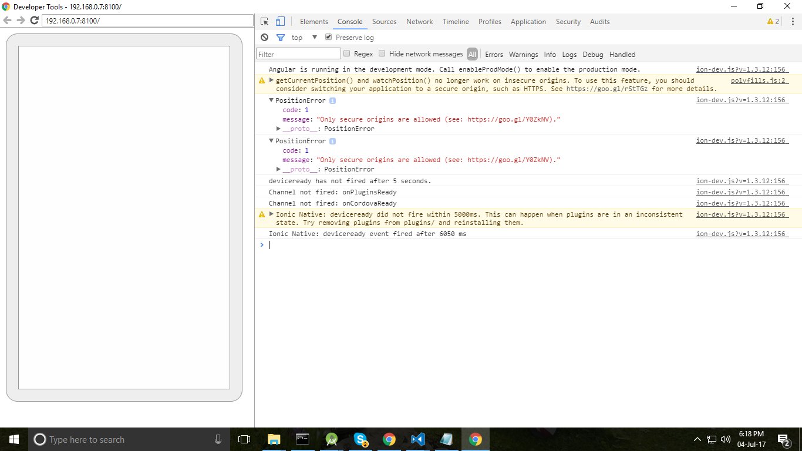Open Android Studio from the taskbar
Image resolution: width=802 pixels, height=451 pixels.
[331, 439]
